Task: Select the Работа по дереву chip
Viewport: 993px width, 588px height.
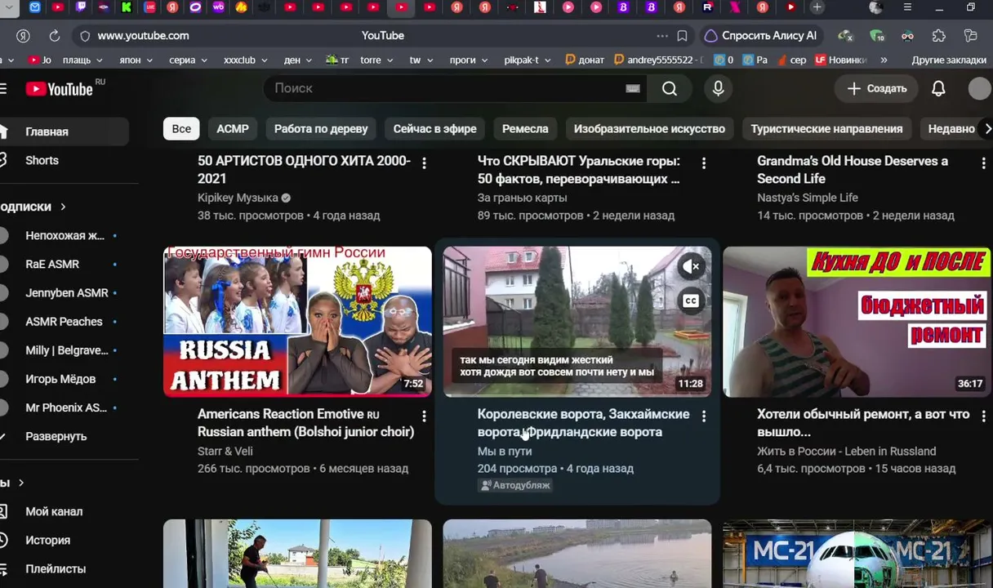Action: point(321,128)
